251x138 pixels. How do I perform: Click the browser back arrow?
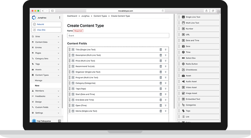43,11
